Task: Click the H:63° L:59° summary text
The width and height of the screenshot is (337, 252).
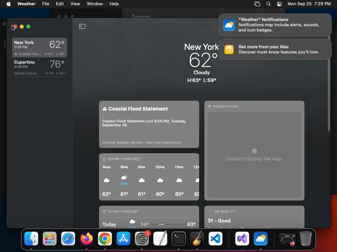Action: [202, 80]
